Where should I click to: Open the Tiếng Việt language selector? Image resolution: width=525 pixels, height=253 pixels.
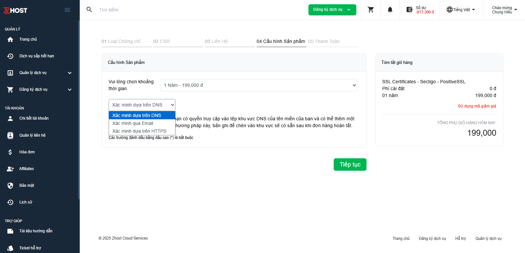pos(461,10)
